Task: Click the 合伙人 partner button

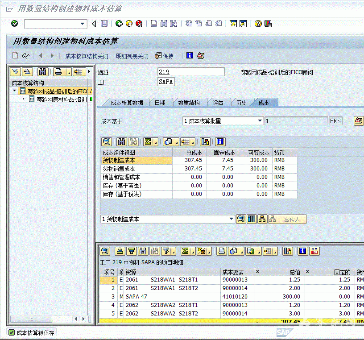Action: pos(287,219)
